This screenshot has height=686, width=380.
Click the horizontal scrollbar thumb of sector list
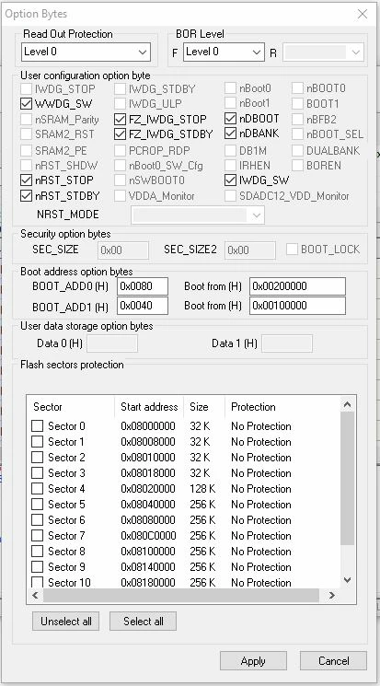coord(181,595)
